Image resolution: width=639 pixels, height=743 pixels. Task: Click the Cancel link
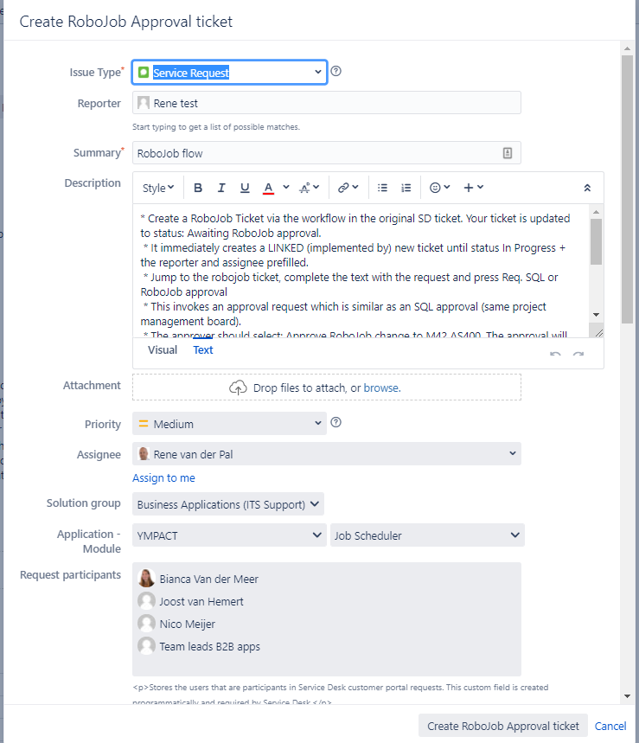610,726
